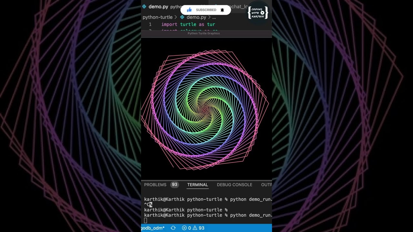
Task: Click the Python icon in the breadcrumb
Action: coord(182,17)
